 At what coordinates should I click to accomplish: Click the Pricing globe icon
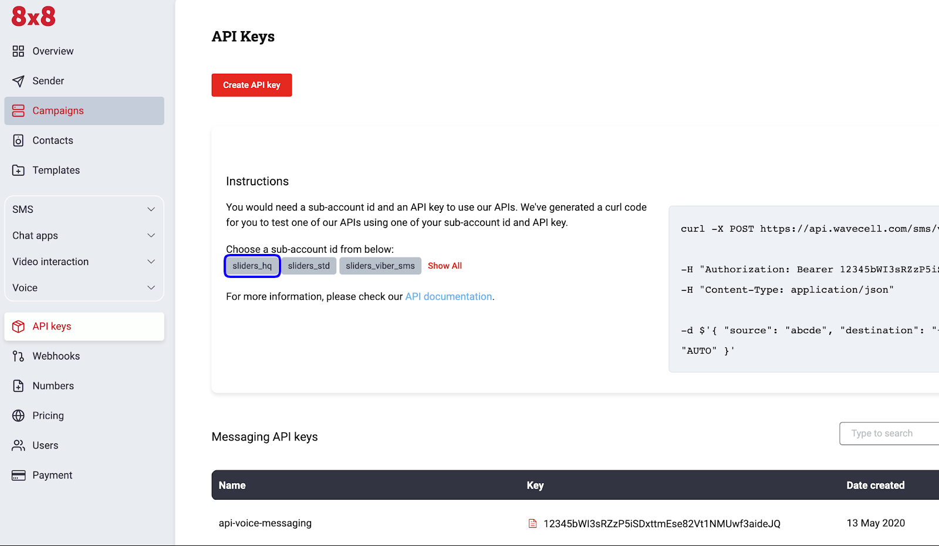pos(18,416)
